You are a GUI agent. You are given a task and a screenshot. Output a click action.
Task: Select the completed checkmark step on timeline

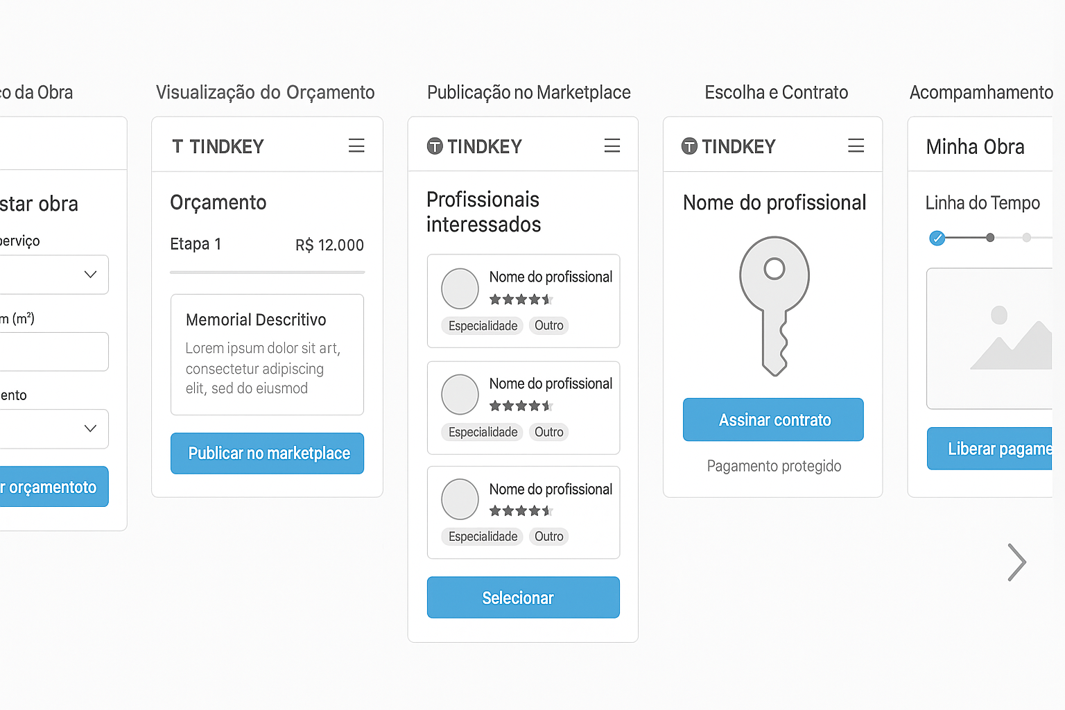click(x=937, y=238)
